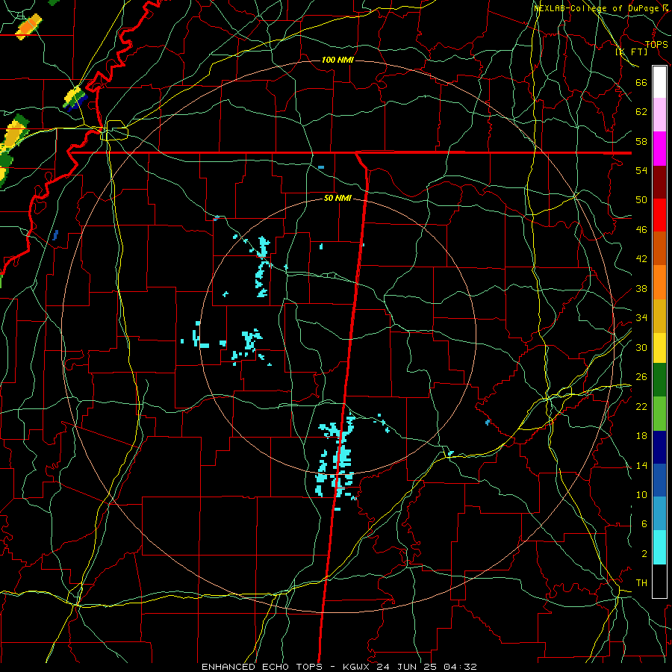
Task: Click the '6' legend value
Action: click(x=644, y=524)
